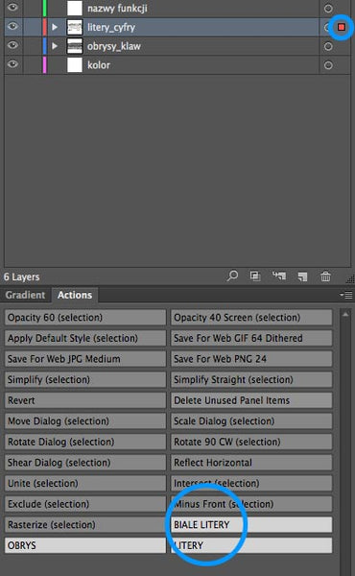Run Rotate 90 CW (selection) action
This screenshot has width=355, height=576.
[x=251, y=442]
